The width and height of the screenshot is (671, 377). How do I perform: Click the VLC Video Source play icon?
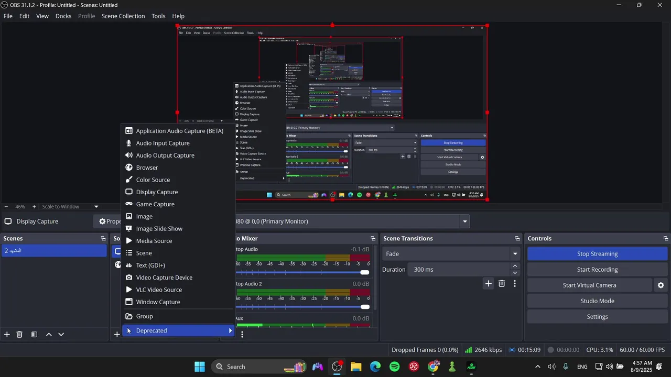point(129,290)
